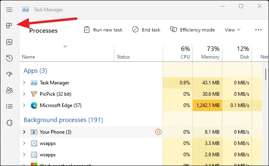
Task: Enable Efficiency mode
Action: click(192, 30)
